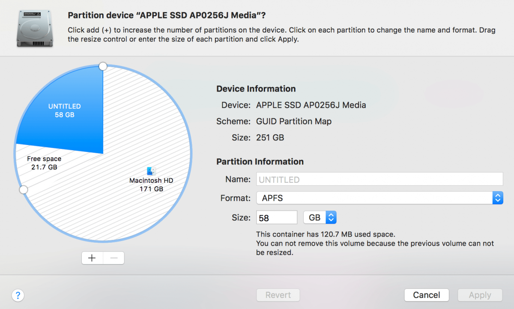Click the add partition plus button
This screenshot has width=514, height=309.
coord(92,258)
